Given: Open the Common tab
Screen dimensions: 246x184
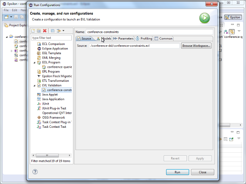Looking at the screenshot, I should click(x=164, y=39).
